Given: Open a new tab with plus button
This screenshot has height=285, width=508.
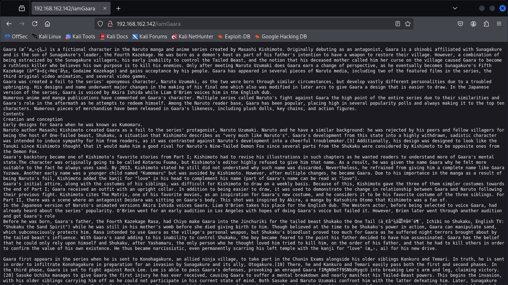Looking at the screenshot, I should click(118, 8).
